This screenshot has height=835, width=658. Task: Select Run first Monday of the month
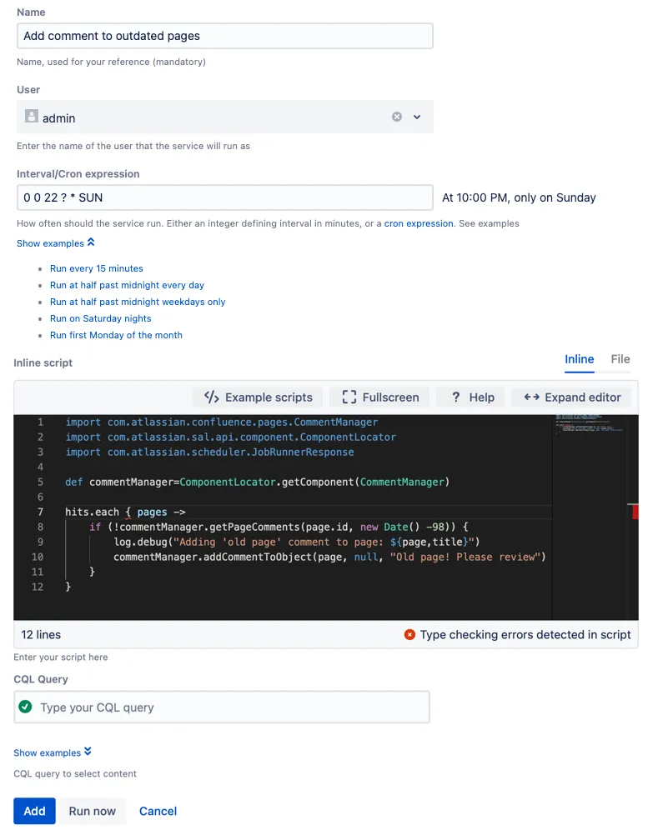(x=116, y=335)
